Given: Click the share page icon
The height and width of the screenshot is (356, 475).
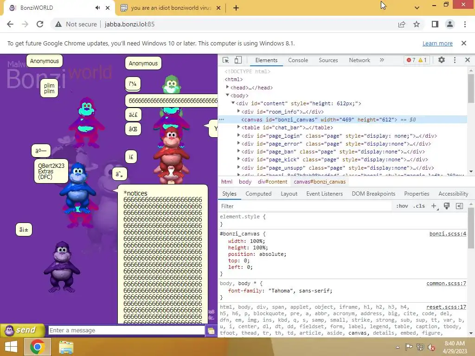Looking at the screenshot, I should (402, 24).
